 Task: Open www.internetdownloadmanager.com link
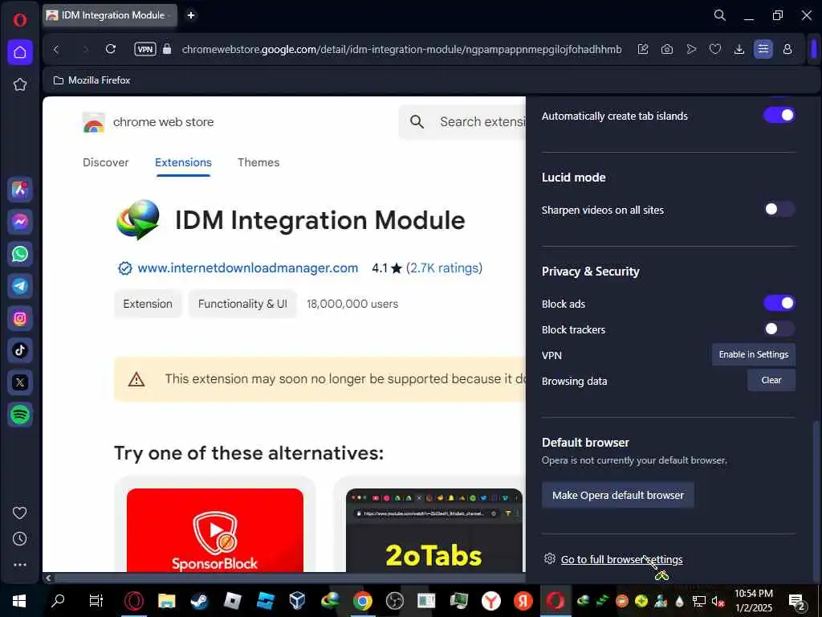pyautogui.click(x=247, y=268)
